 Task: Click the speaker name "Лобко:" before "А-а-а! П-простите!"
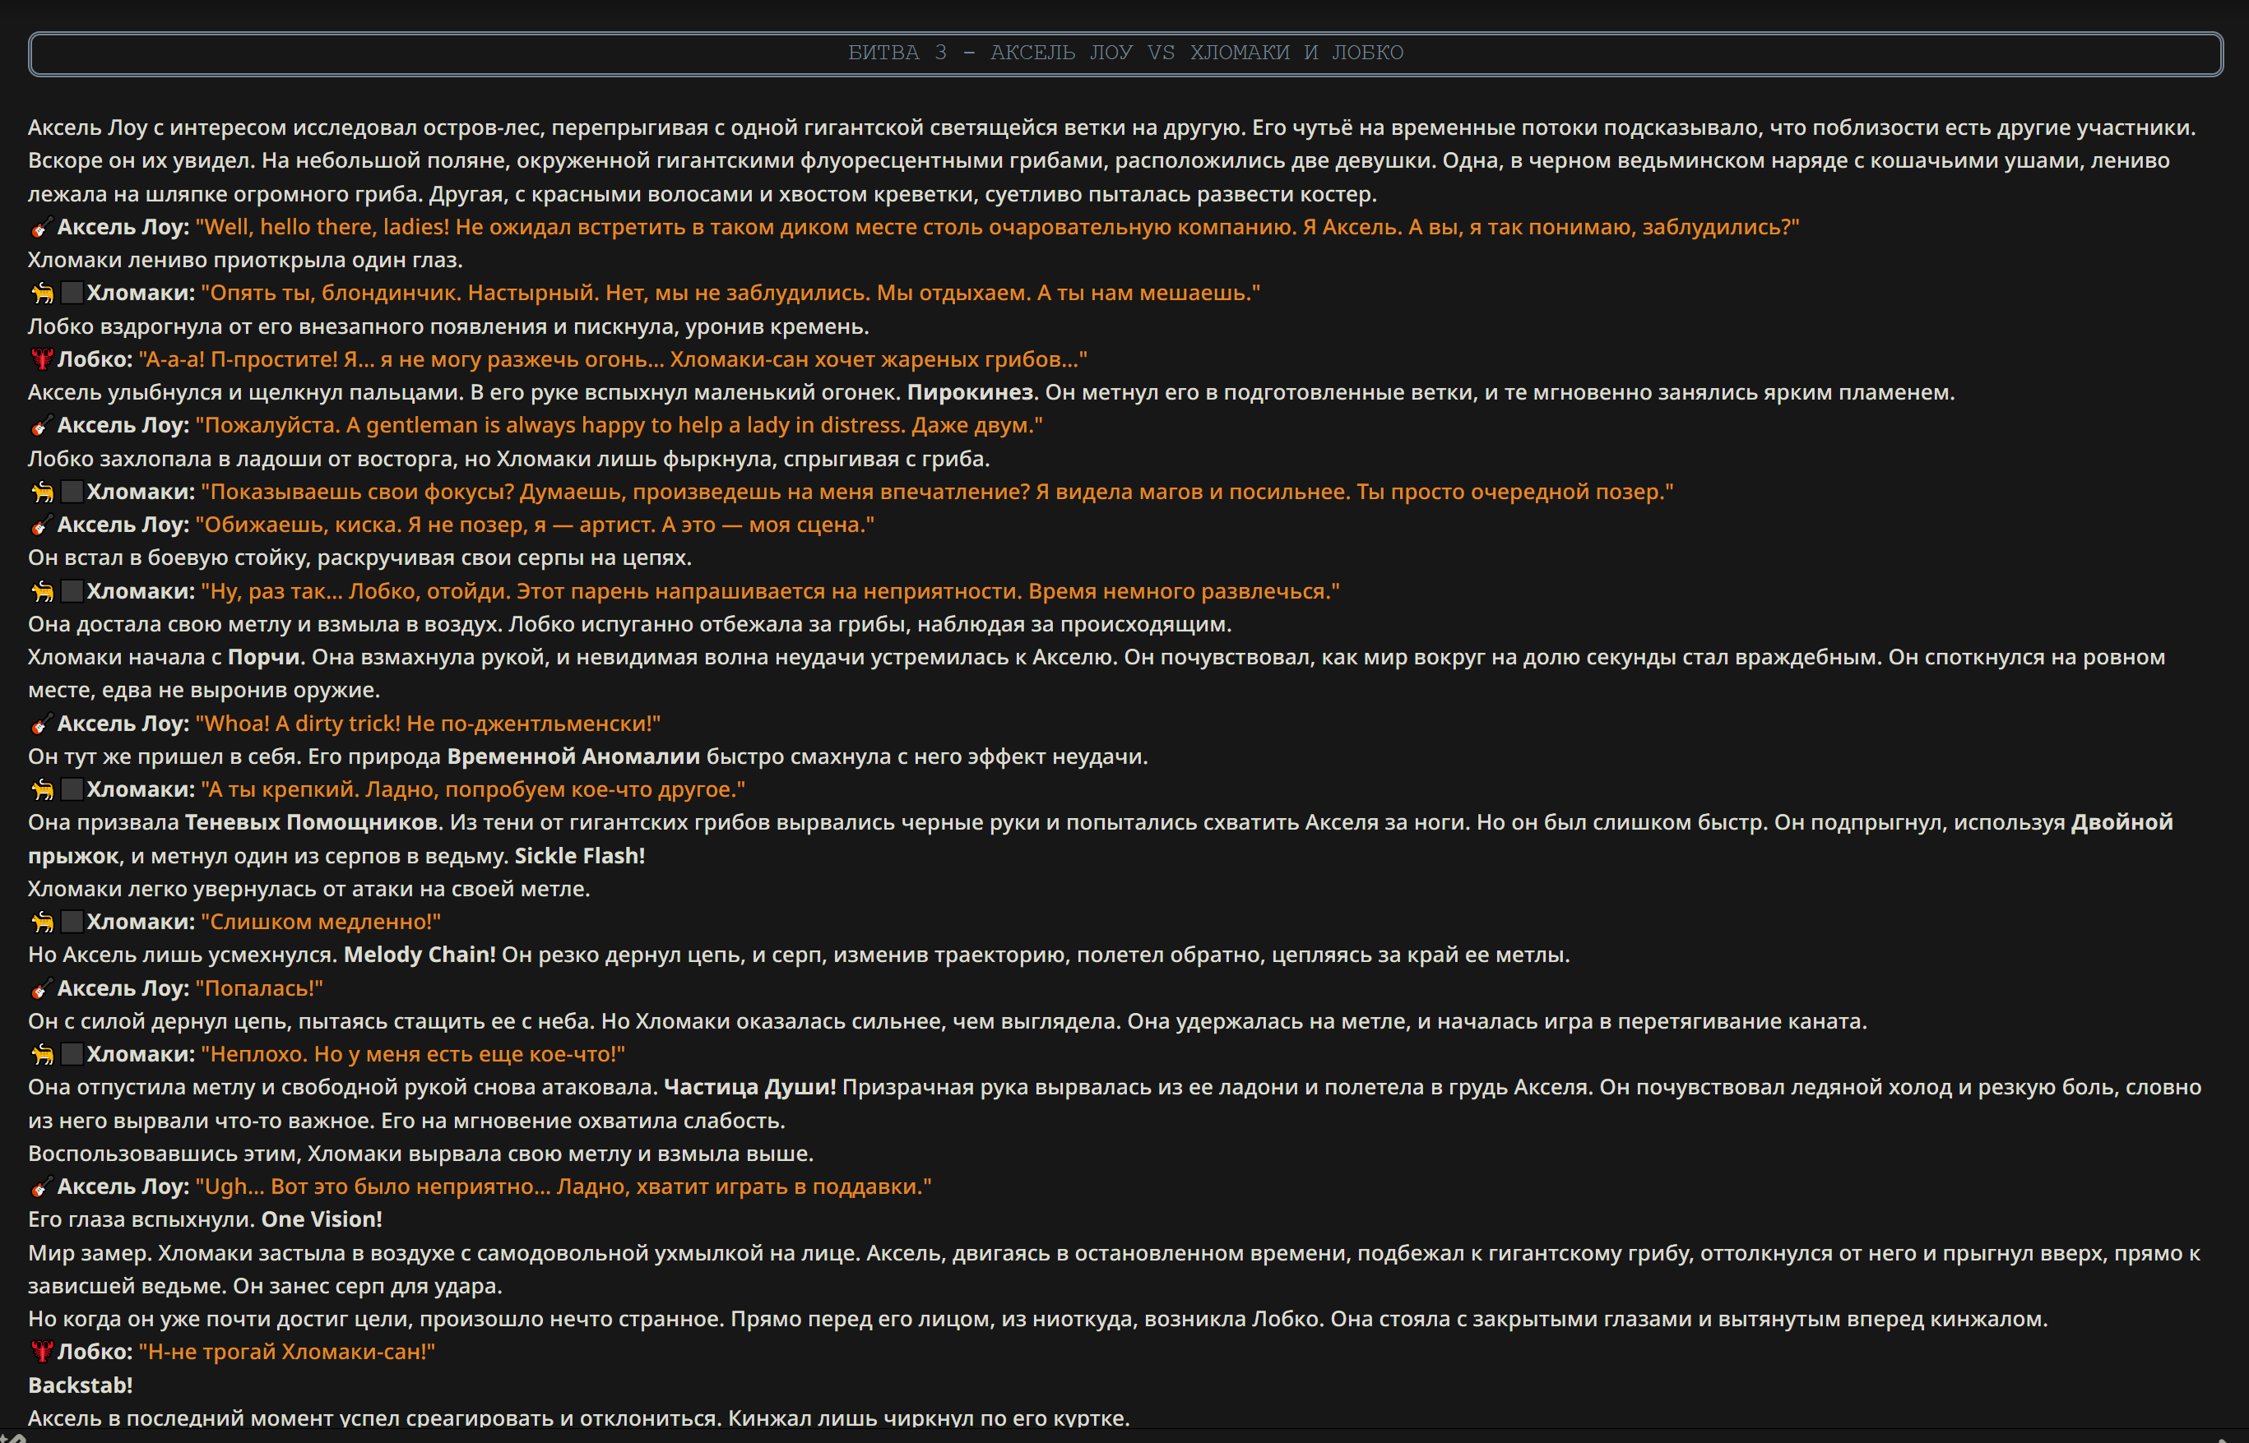95,358
